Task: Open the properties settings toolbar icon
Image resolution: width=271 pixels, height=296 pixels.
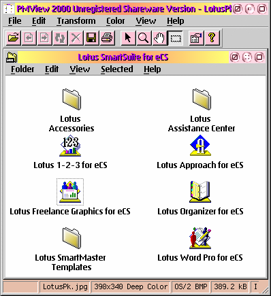Action: (196, 37)
